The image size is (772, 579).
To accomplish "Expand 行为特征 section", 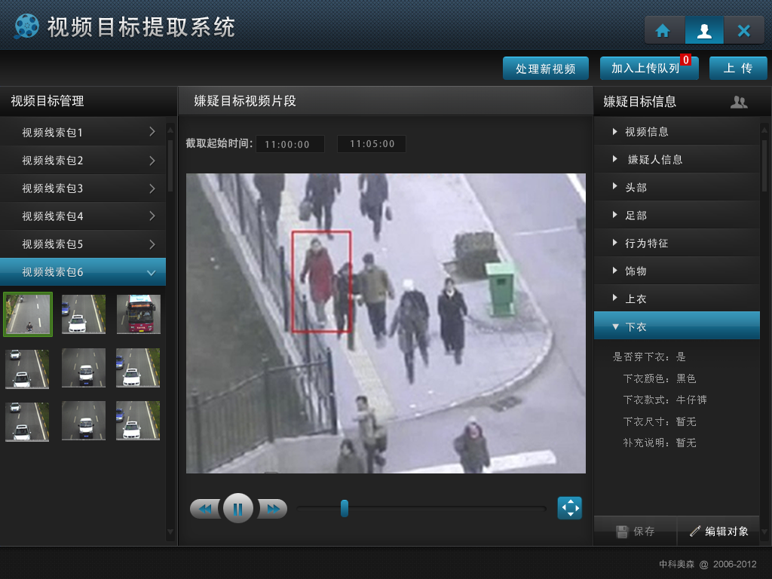I will pos(677,243).
